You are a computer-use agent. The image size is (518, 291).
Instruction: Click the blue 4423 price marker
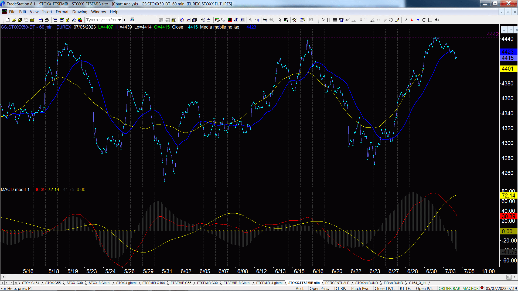pyautogui.click(x=508, y=51)
